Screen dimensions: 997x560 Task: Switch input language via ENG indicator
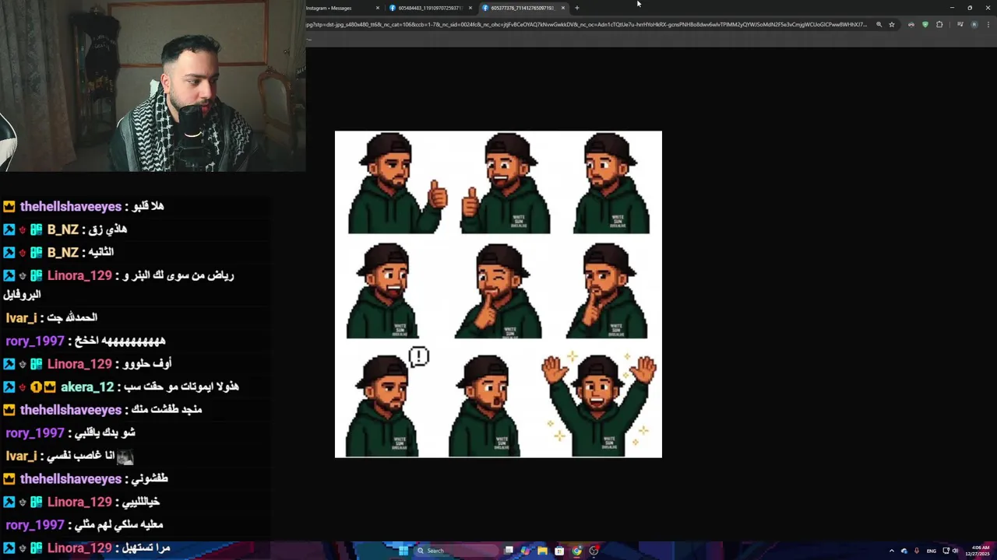click(931, 551)
